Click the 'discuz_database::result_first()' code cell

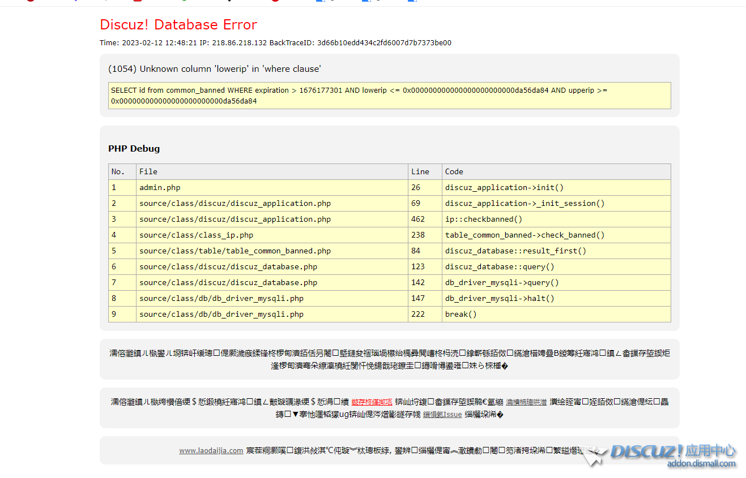[556, 251]
